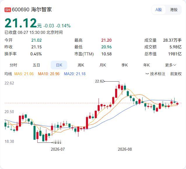Switch to the 周K weekly tab
This screenshot has width=186, height=169.
click(x=81, y=65)
